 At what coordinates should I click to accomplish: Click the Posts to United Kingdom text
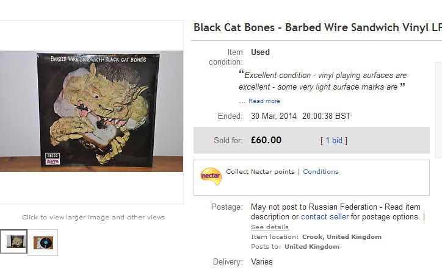pyautogui.click(x=295, y=247)
